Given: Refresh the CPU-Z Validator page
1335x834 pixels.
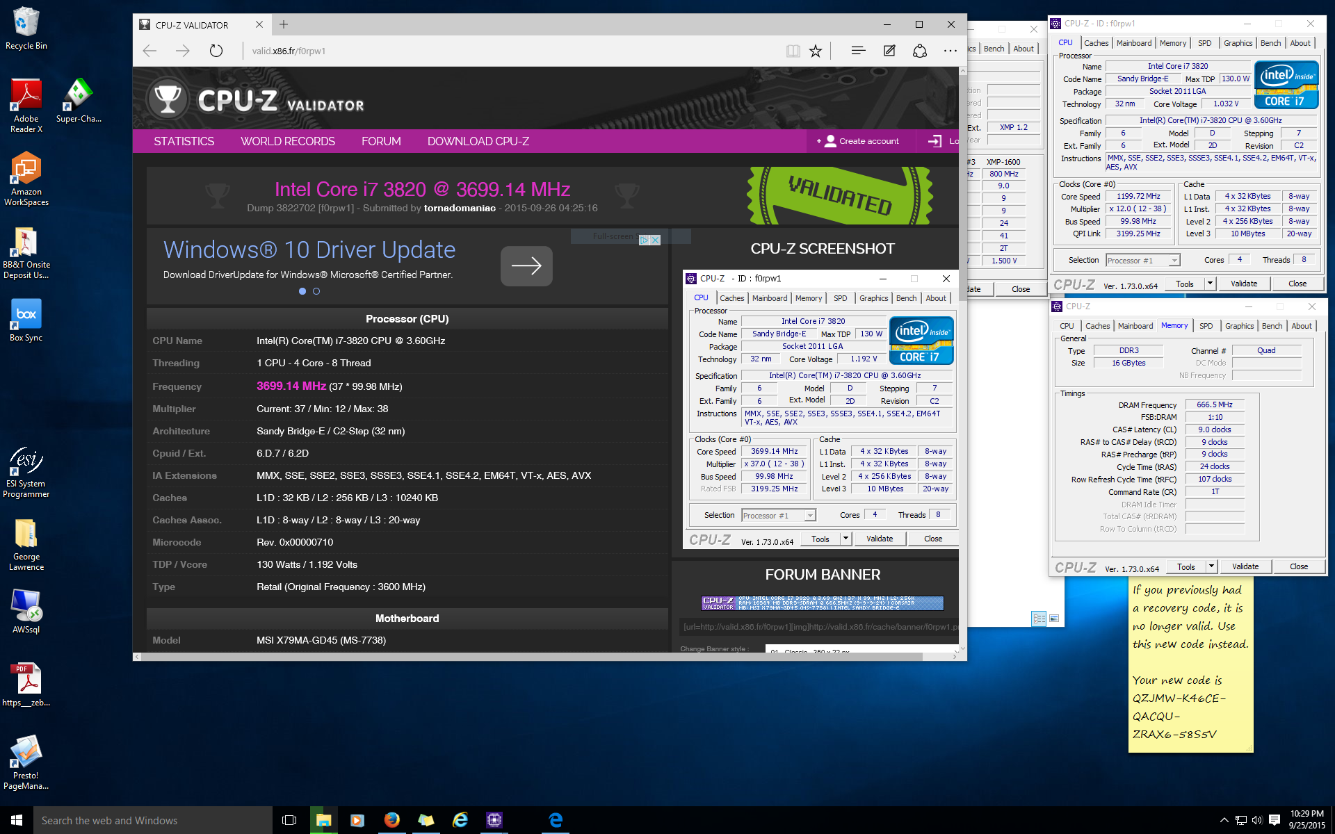Looking at the screenshot, I should (x=216, y=51).
